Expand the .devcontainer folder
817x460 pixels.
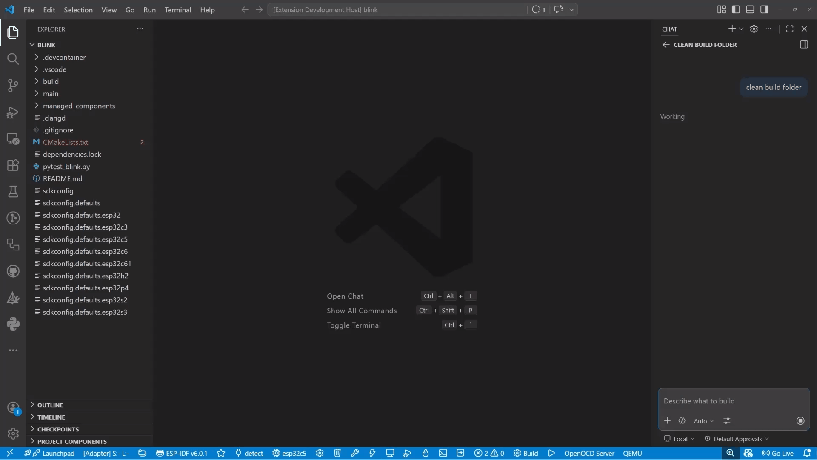click(89, 57)
